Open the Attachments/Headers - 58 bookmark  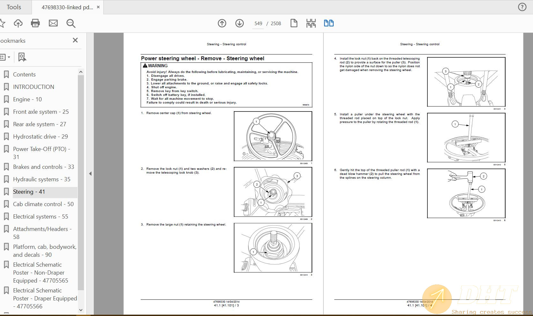[x=42, y=233]
